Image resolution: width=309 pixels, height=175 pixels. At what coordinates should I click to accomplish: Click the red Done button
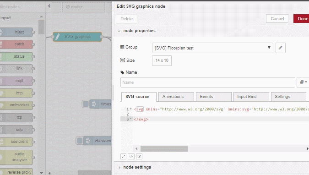(x=302, y=19)
